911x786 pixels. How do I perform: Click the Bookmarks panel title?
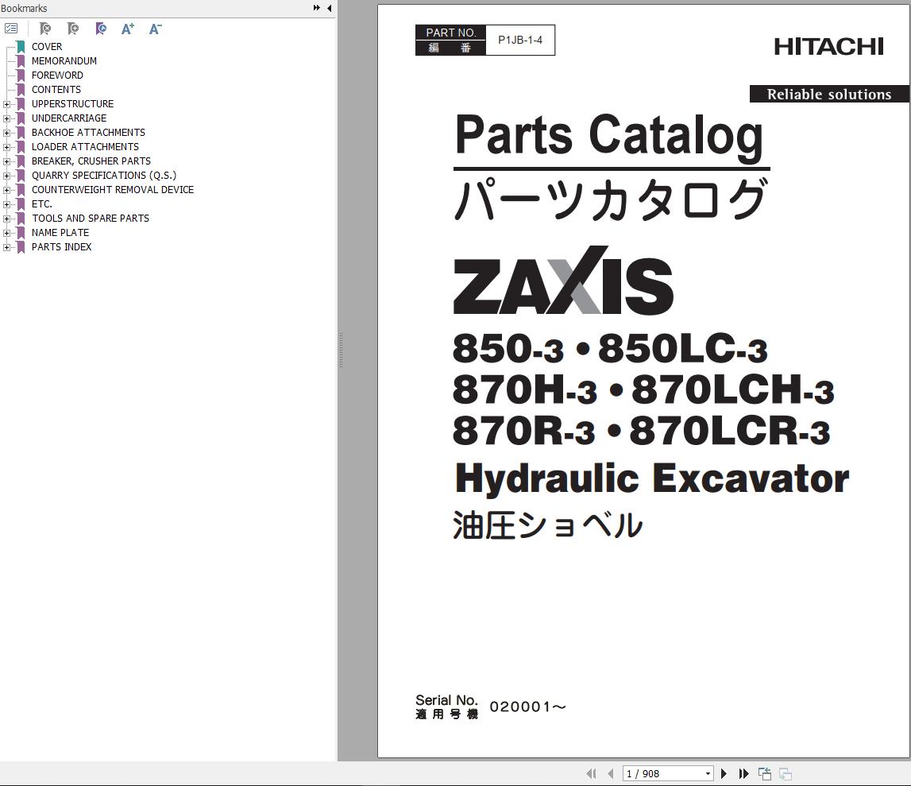point(24,8)
